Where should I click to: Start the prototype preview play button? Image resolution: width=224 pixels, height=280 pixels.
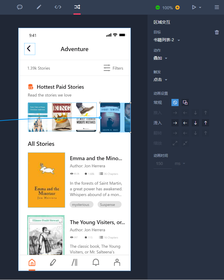point(194,7)
